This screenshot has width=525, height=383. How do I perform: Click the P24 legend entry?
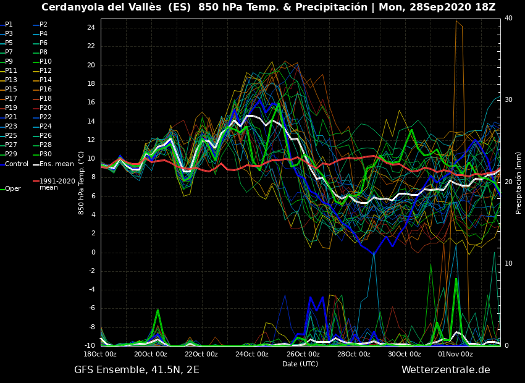point(46,127)
